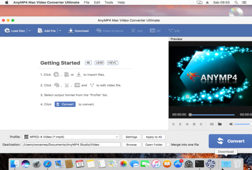The height and width of the screenshot is (170, 252).
Task: Open the Tools menu
Action: coord(109,2)
